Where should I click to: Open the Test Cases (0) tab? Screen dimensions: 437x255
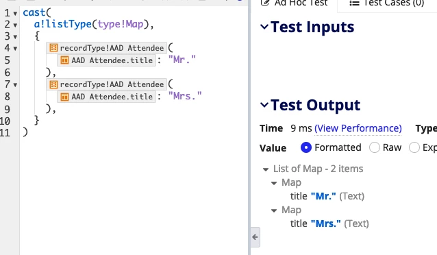point(387,3)
